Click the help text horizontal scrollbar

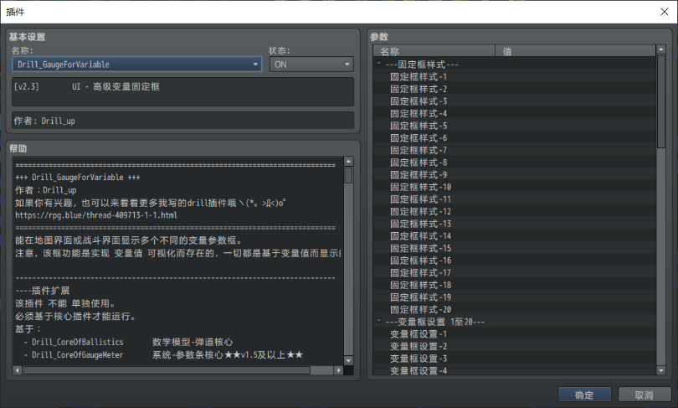pos(167,369)
